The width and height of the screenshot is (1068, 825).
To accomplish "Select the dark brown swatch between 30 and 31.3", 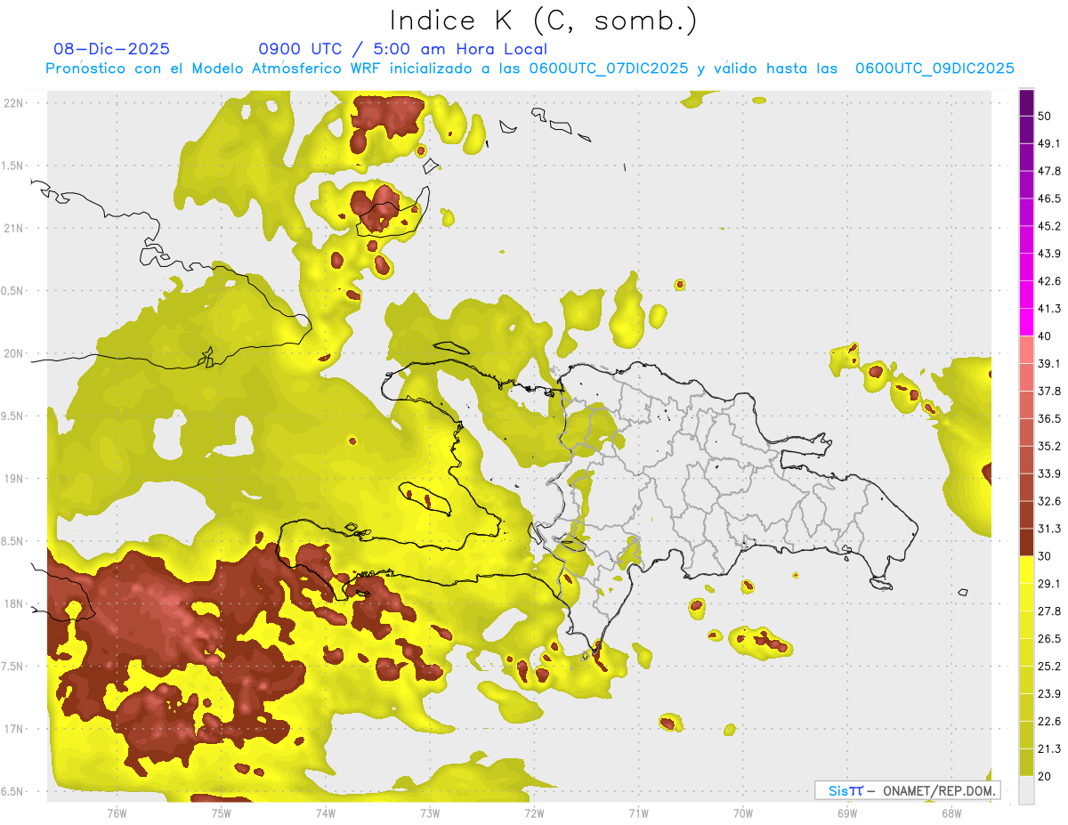I will click(1026, 542).
